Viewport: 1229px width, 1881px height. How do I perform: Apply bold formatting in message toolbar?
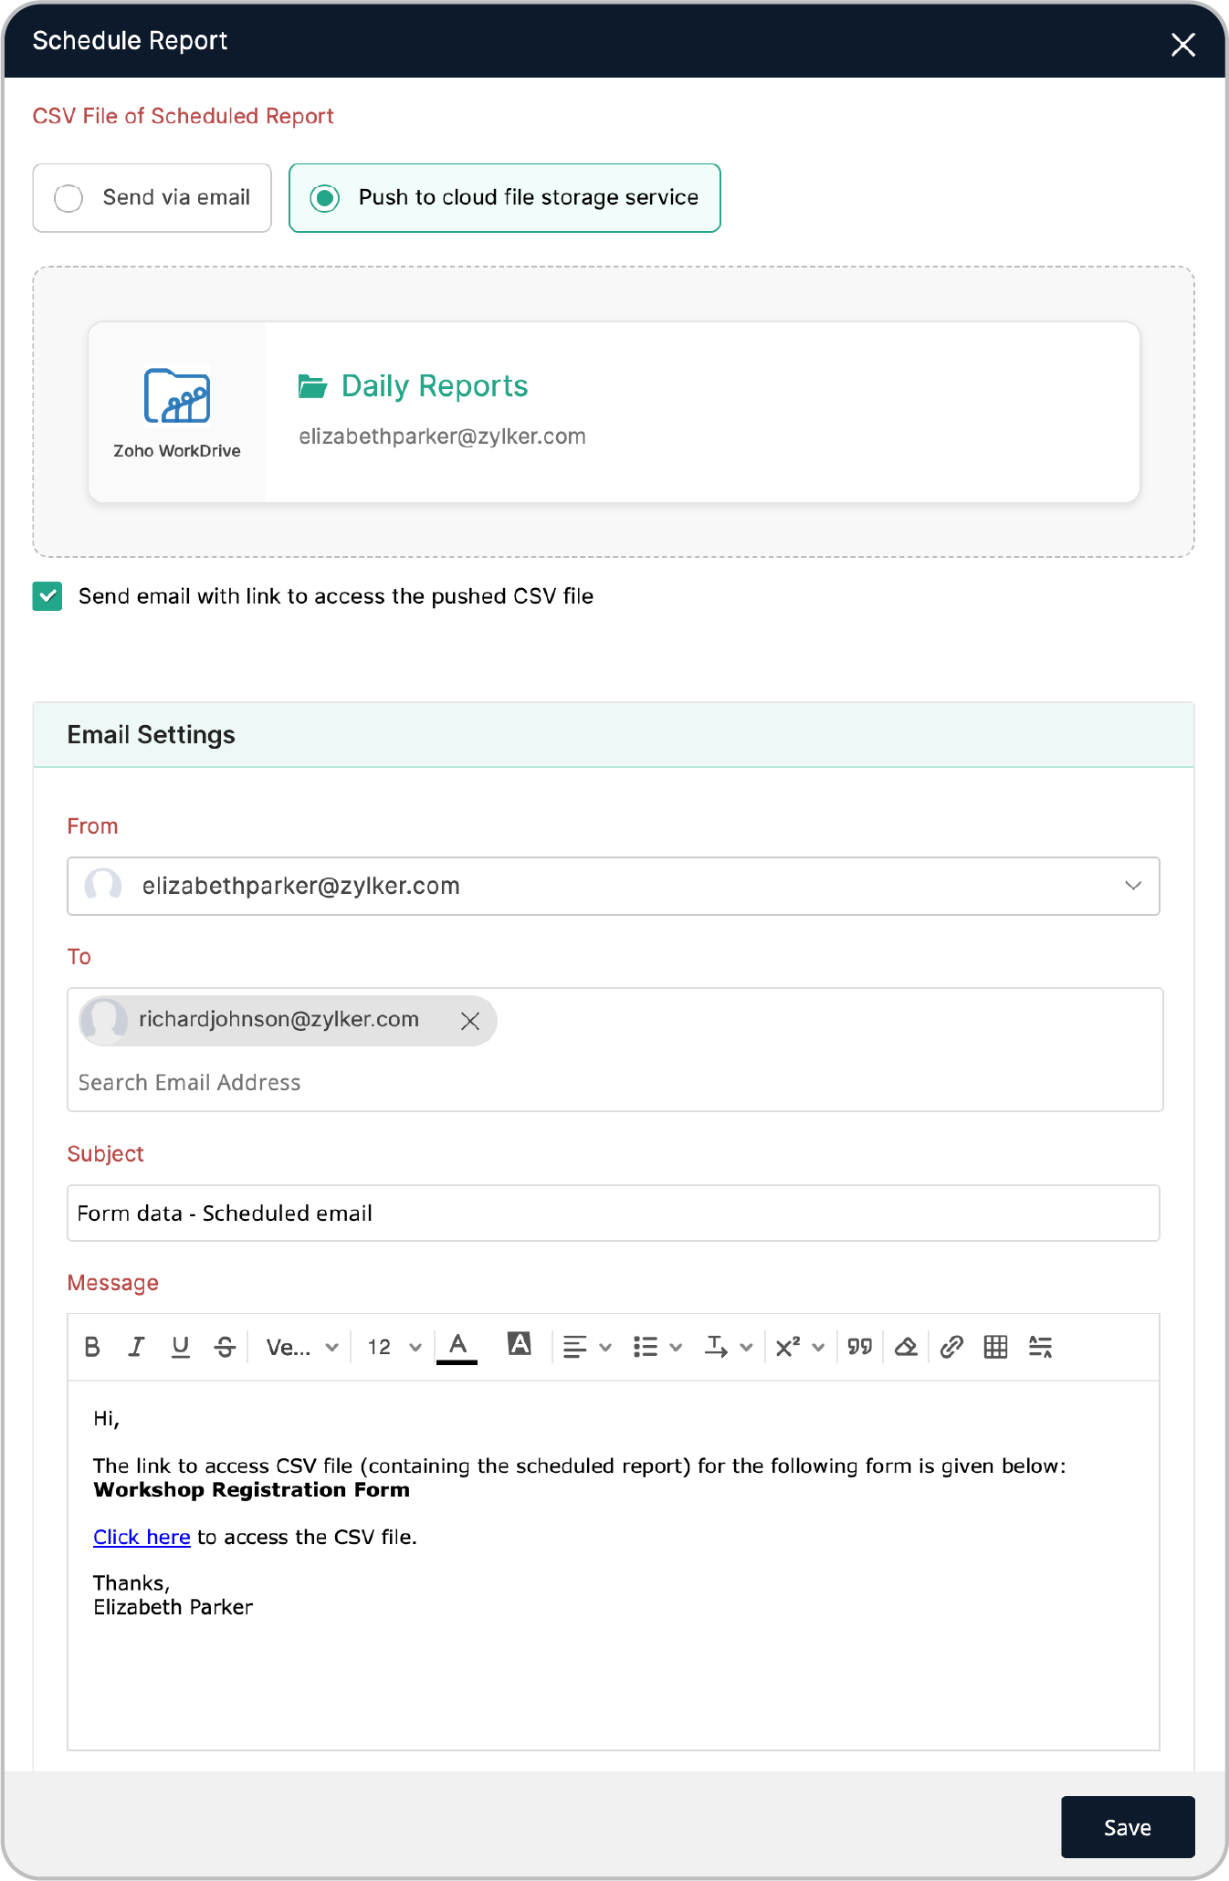pos(92,1347)
